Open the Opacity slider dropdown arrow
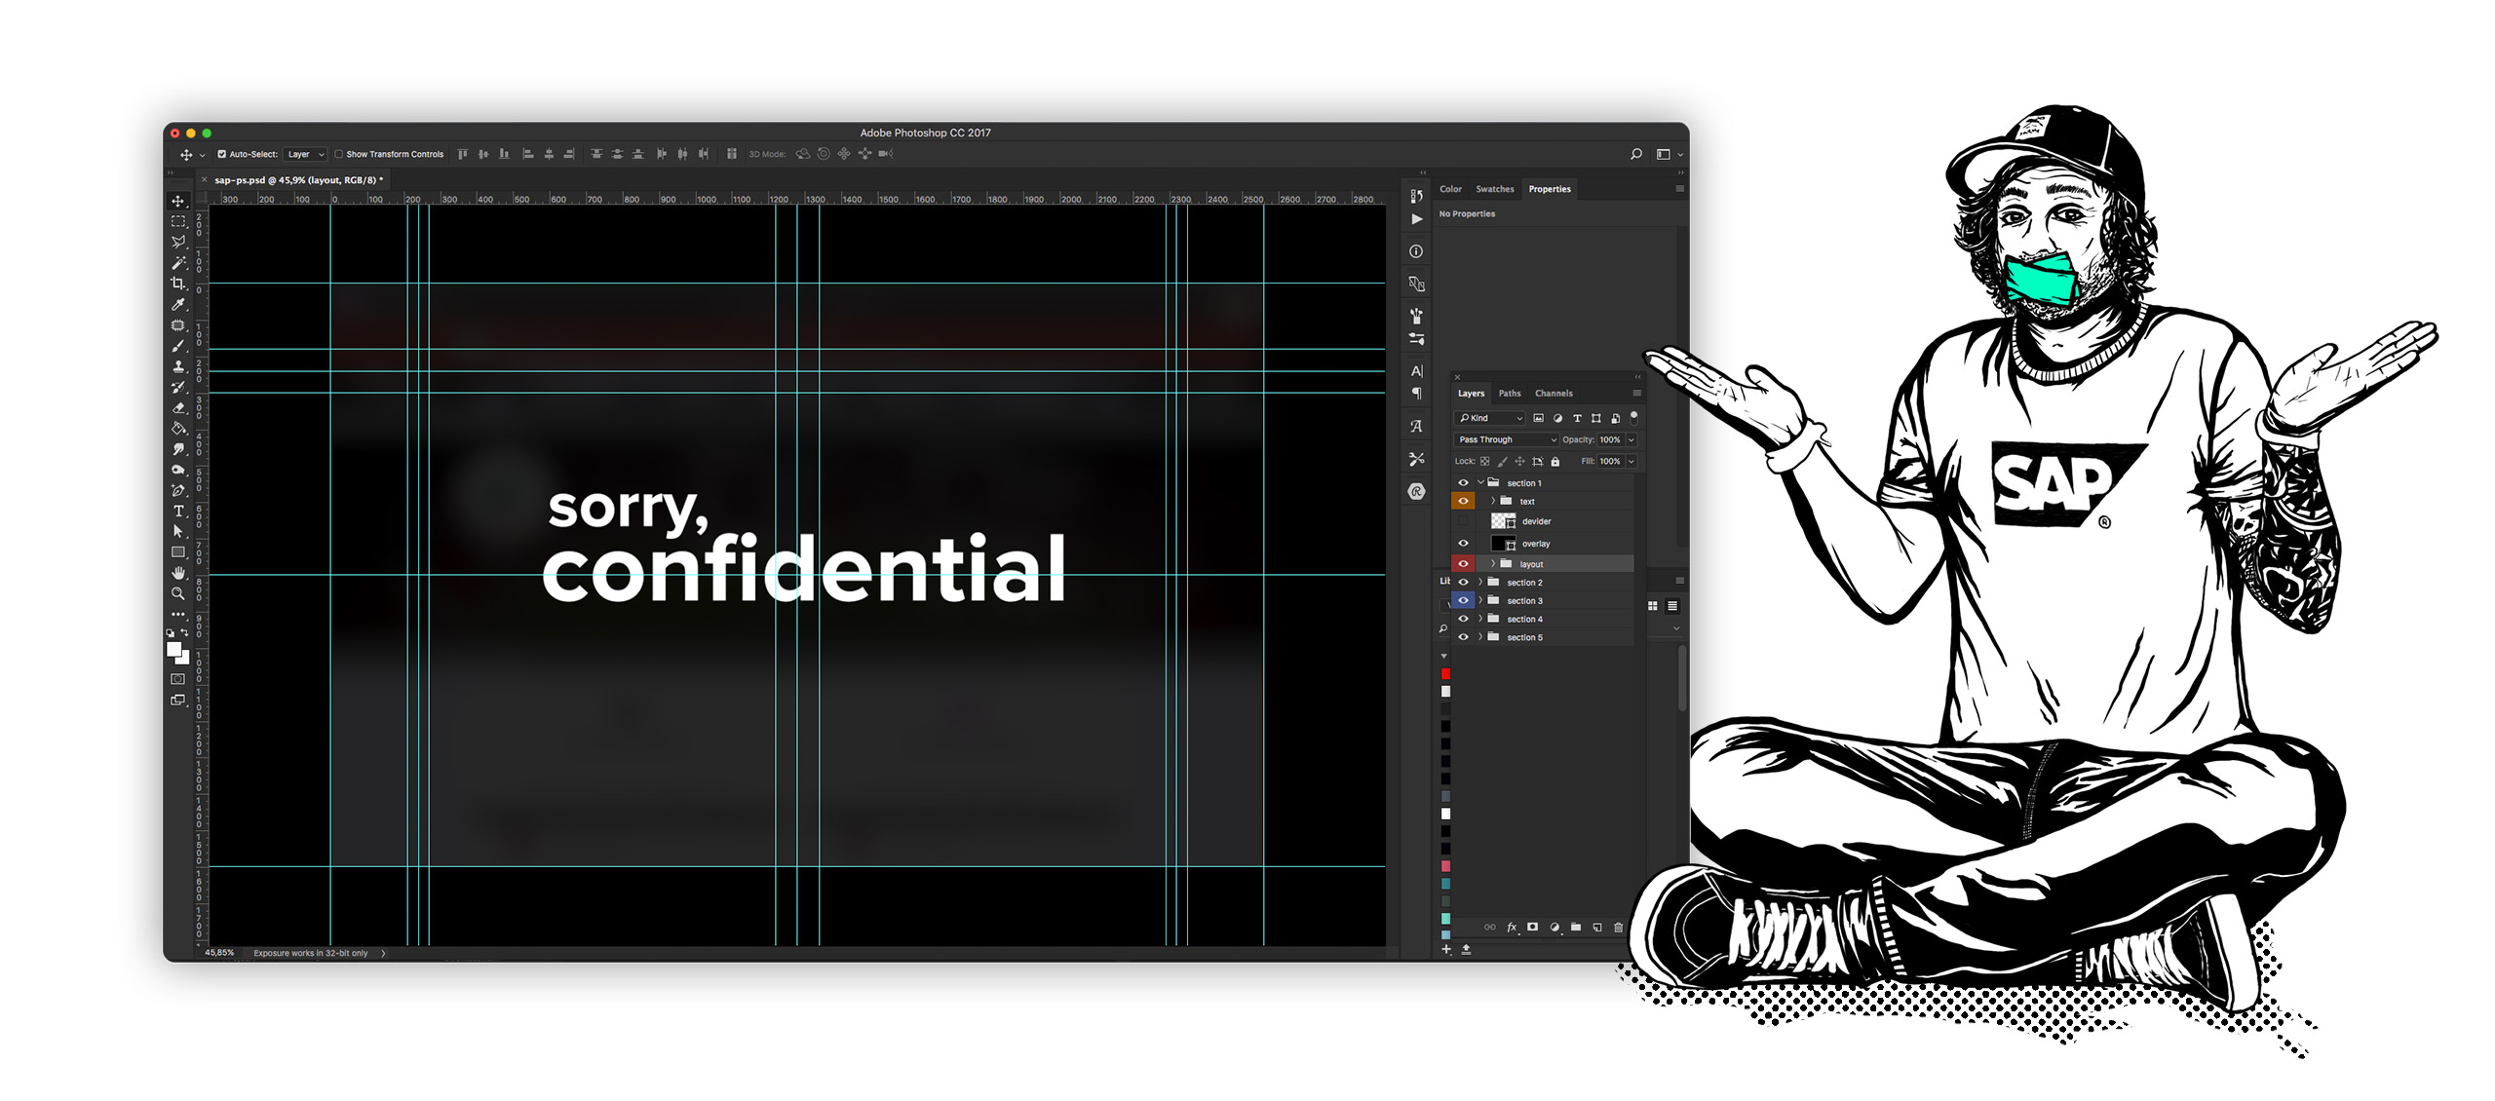Image resolution: width=2495 pixels, height=1101 pixels. [1631, 439]
